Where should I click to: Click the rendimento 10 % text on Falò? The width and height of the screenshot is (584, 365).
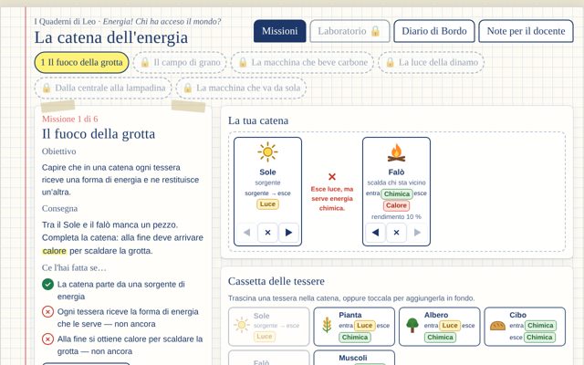pos(396,217)
